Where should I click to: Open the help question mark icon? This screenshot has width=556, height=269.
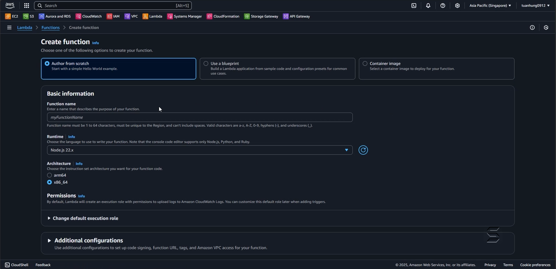(443, 6)
